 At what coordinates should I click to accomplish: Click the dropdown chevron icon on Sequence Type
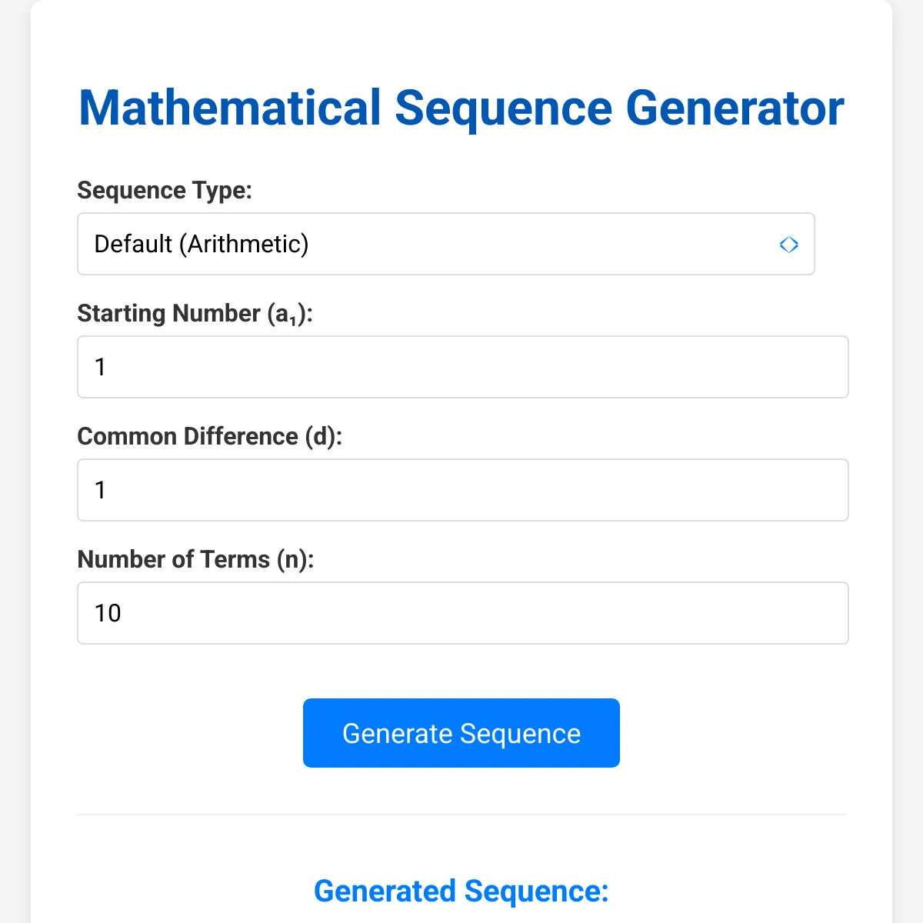[789, 245]
